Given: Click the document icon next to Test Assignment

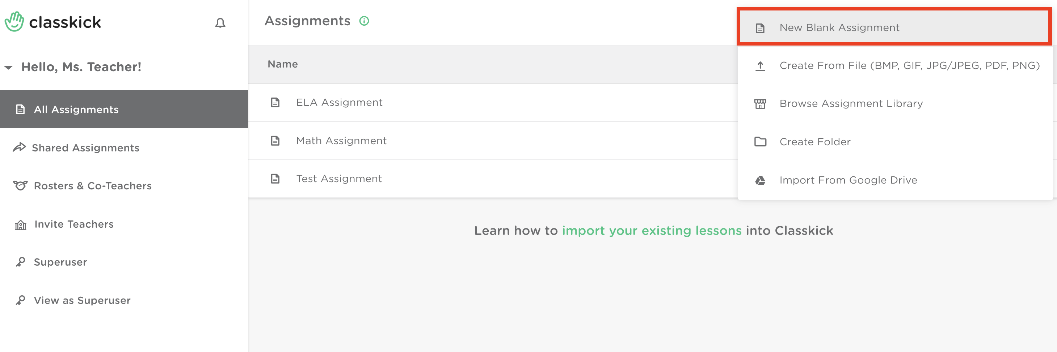Looking at the screenshot, I should 275,179.
